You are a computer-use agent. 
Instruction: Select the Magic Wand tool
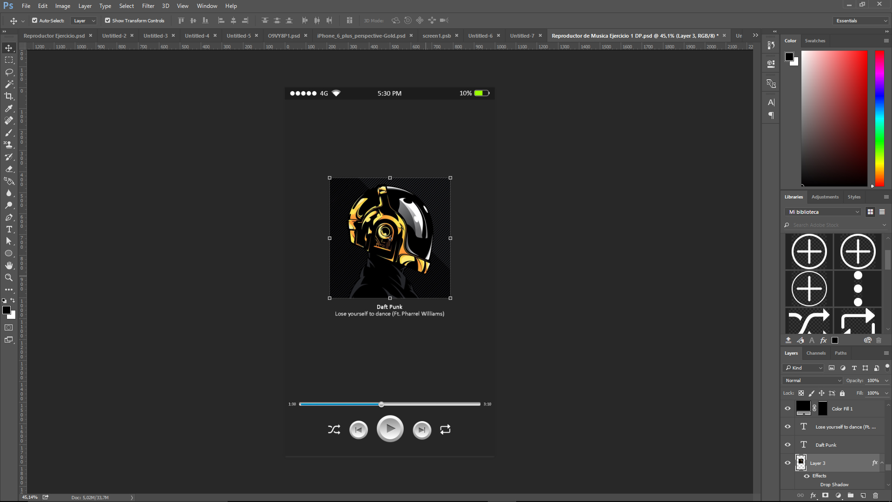(9, 84)
